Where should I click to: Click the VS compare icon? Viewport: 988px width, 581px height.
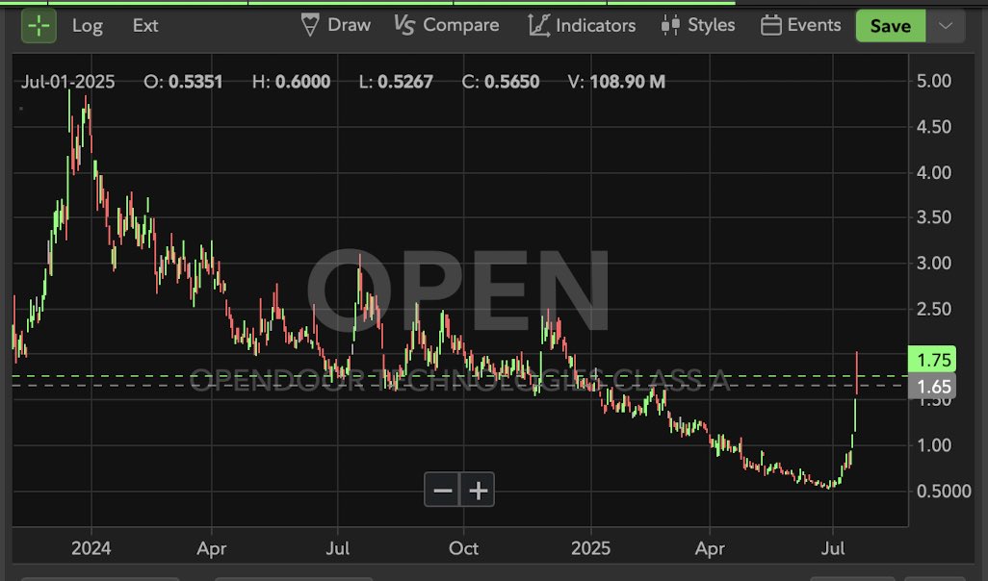[x=404, y=25]
